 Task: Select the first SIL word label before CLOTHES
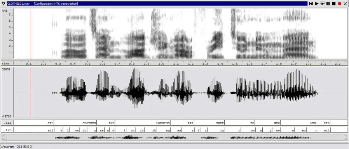(50, 123)
